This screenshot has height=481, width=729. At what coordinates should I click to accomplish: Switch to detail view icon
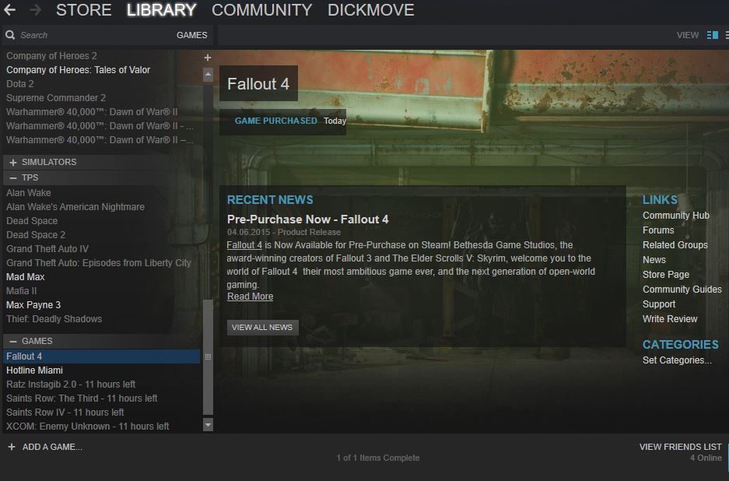pos(712,35)
